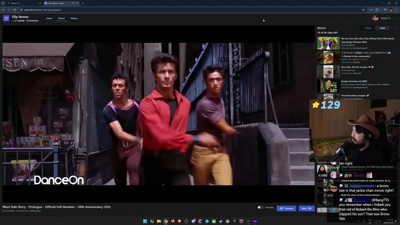
Task: Toggle the Autoplay switch
Action: (260, 207)
